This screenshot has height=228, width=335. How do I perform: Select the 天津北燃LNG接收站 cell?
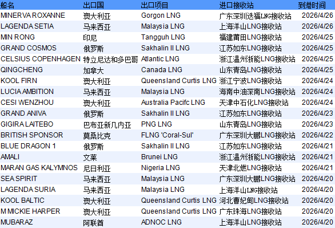pyautogui.click(x=250, y=168)
